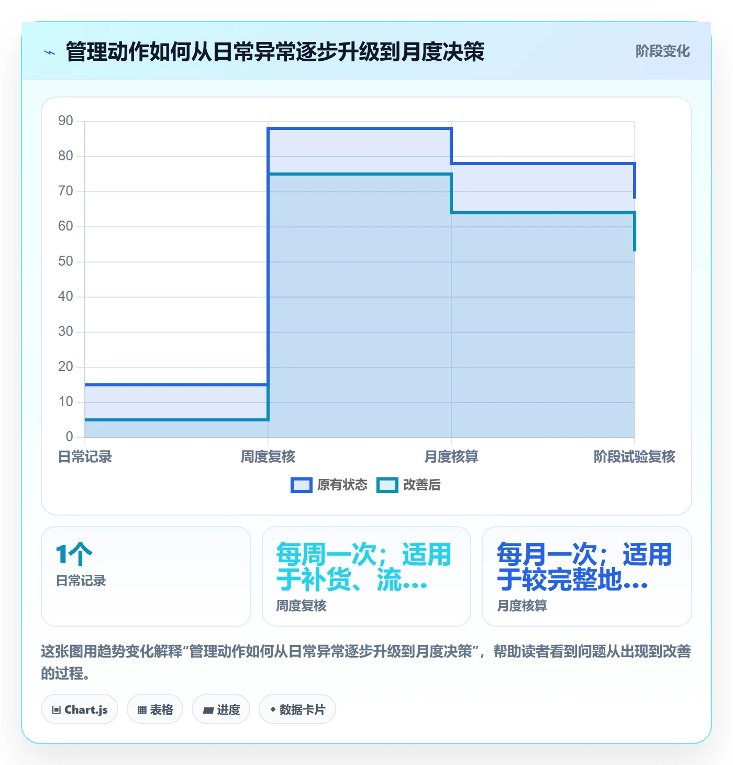
Task: Click the 原有状态 blue legend color box
Action: [302, 485]
